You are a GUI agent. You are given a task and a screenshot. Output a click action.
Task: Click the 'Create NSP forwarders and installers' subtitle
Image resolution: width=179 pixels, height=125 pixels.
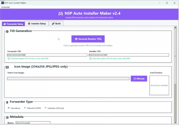[89, 17]
